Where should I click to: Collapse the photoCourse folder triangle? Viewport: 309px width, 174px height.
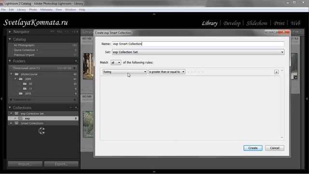point(11,74)
